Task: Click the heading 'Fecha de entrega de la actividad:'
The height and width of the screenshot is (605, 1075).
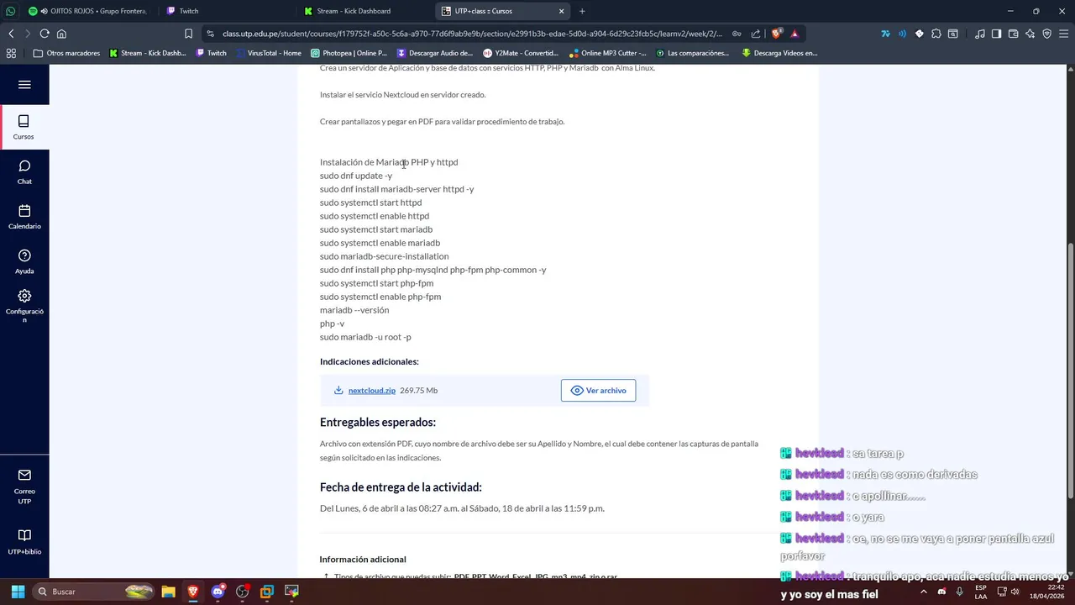Action: point(401,487)
